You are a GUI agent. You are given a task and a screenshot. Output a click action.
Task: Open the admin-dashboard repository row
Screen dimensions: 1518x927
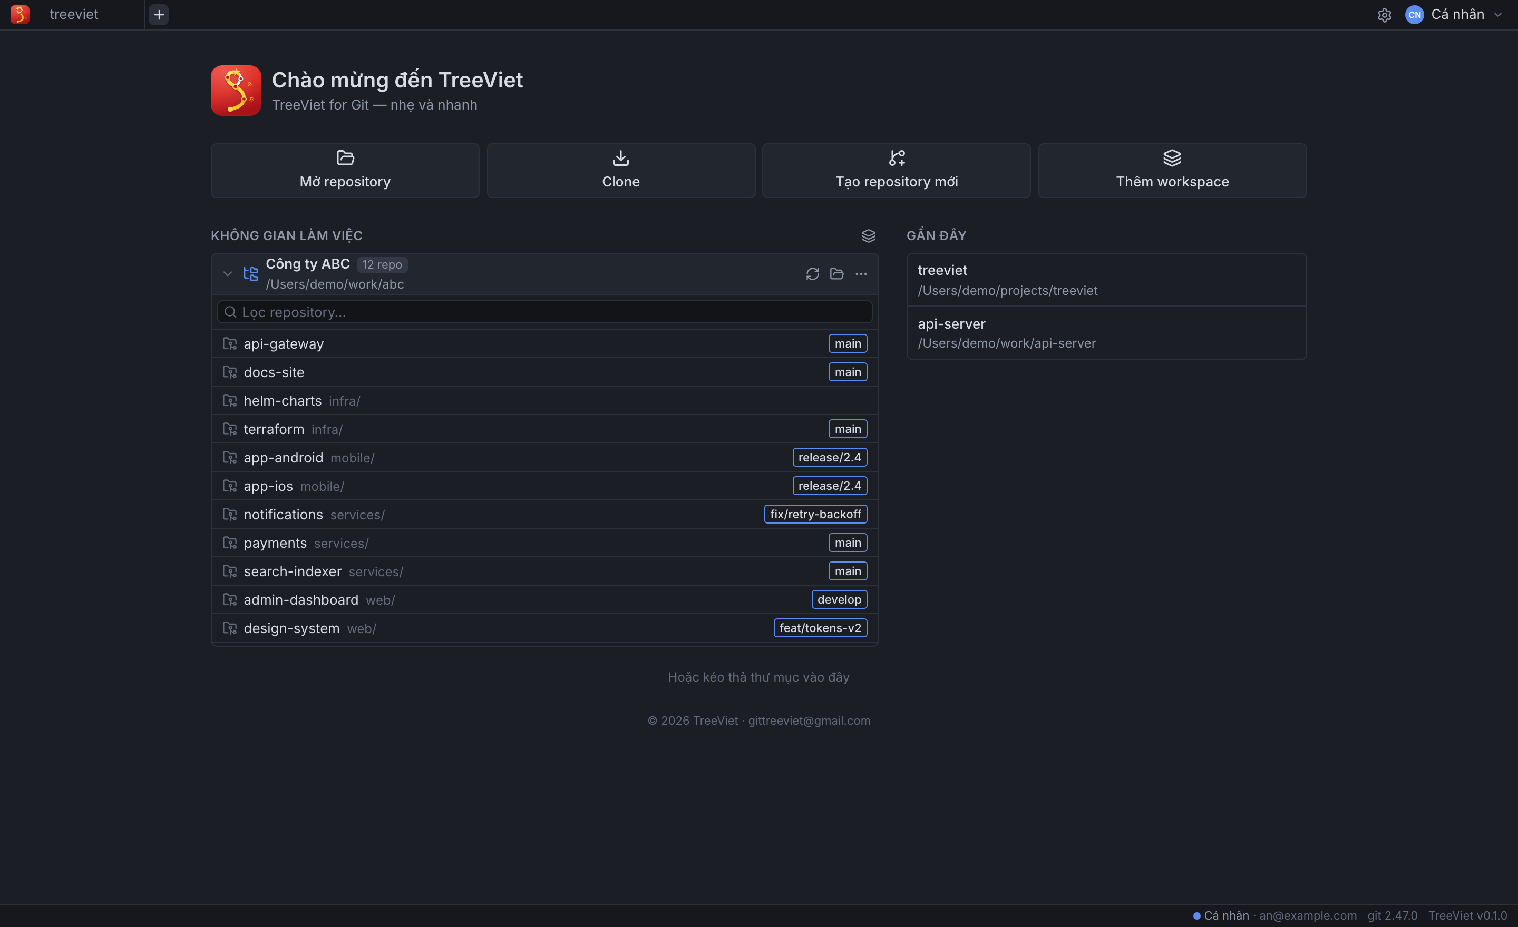coord(544,599)
